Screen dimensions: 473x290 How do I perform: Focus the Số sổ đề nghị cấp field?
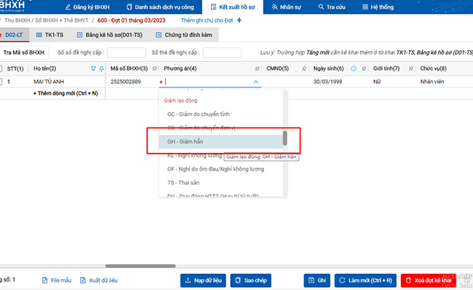coord(127,52)
